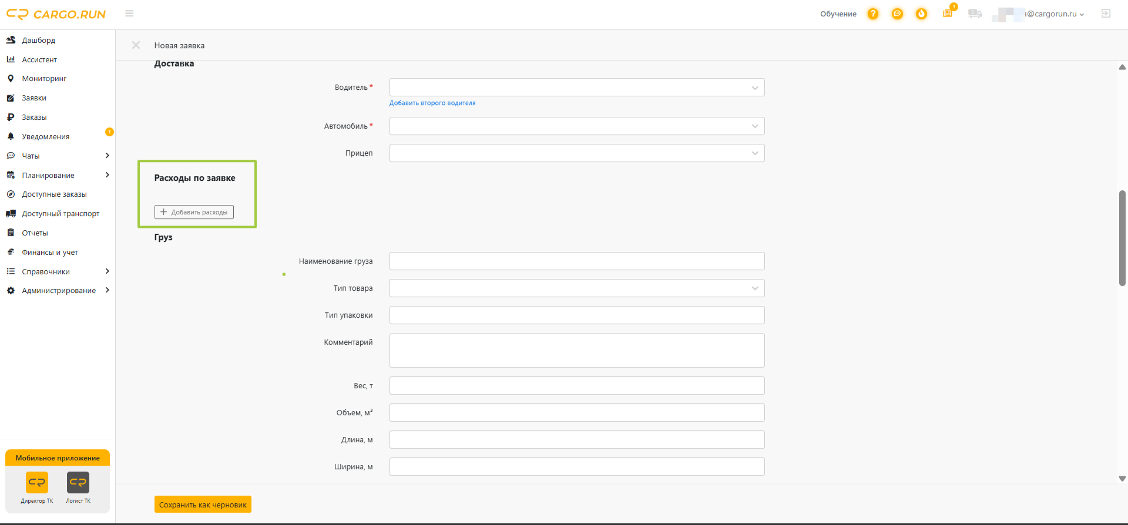
Task: Click the Добавить расходы button
Action: [194, 212]
